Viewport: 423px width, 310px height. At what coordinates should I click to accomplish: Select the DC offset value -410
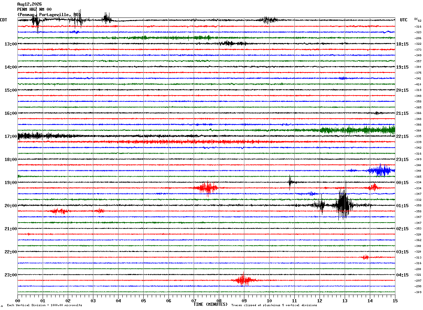click(x=418, y=84)
